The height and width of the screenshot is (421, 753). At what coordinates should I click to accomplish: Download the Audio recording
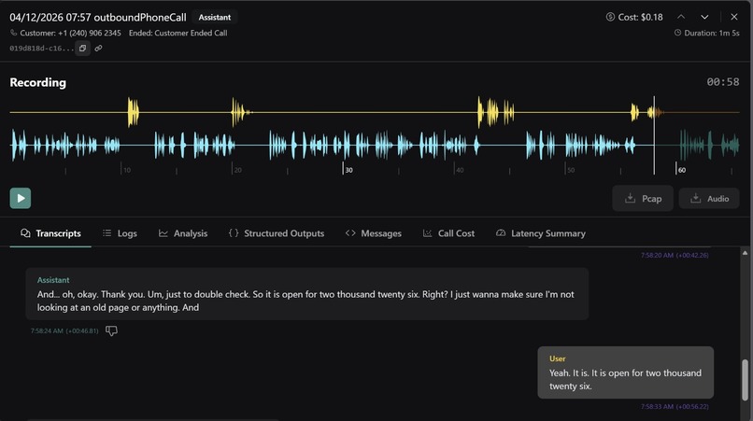[x=709, y=198]
